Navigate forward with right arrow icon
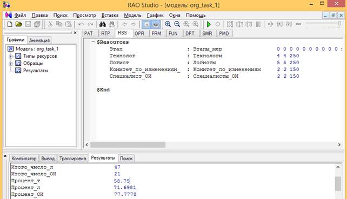The height and width of the screenshot is (199, 347). (134, 24)
